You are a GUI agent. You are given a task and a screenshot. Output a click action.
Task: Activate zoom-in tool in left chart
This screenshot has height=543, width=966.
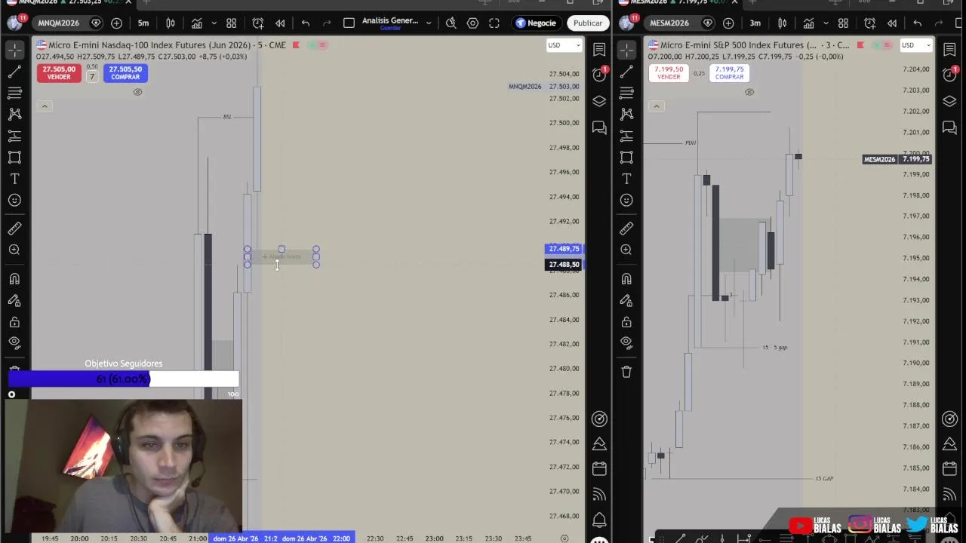(14, 250)
